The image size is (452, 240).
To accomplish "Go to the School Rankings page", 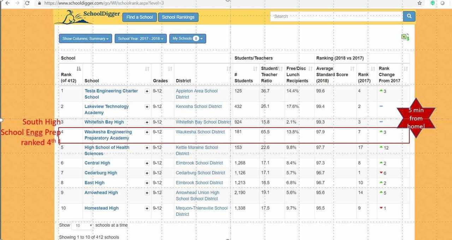I will 178,17.
